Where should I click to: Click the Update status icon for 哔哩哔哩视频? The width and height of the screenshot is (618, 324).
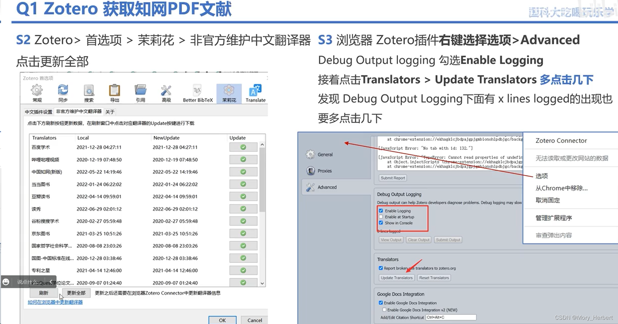click(x=243, y=159)
